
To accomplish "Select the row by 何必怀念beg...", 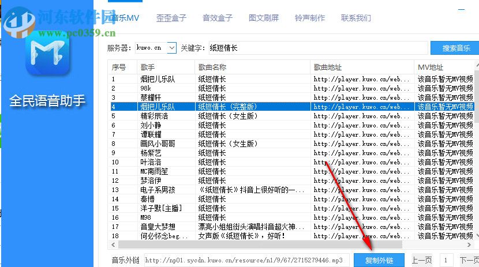I will click(291, 235).
